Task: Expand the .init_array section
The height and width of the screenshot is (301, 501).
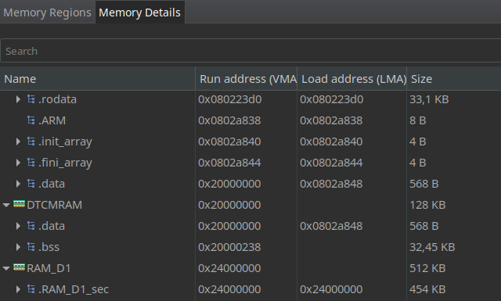Action: pyautogui.click(x=18, y=142)
